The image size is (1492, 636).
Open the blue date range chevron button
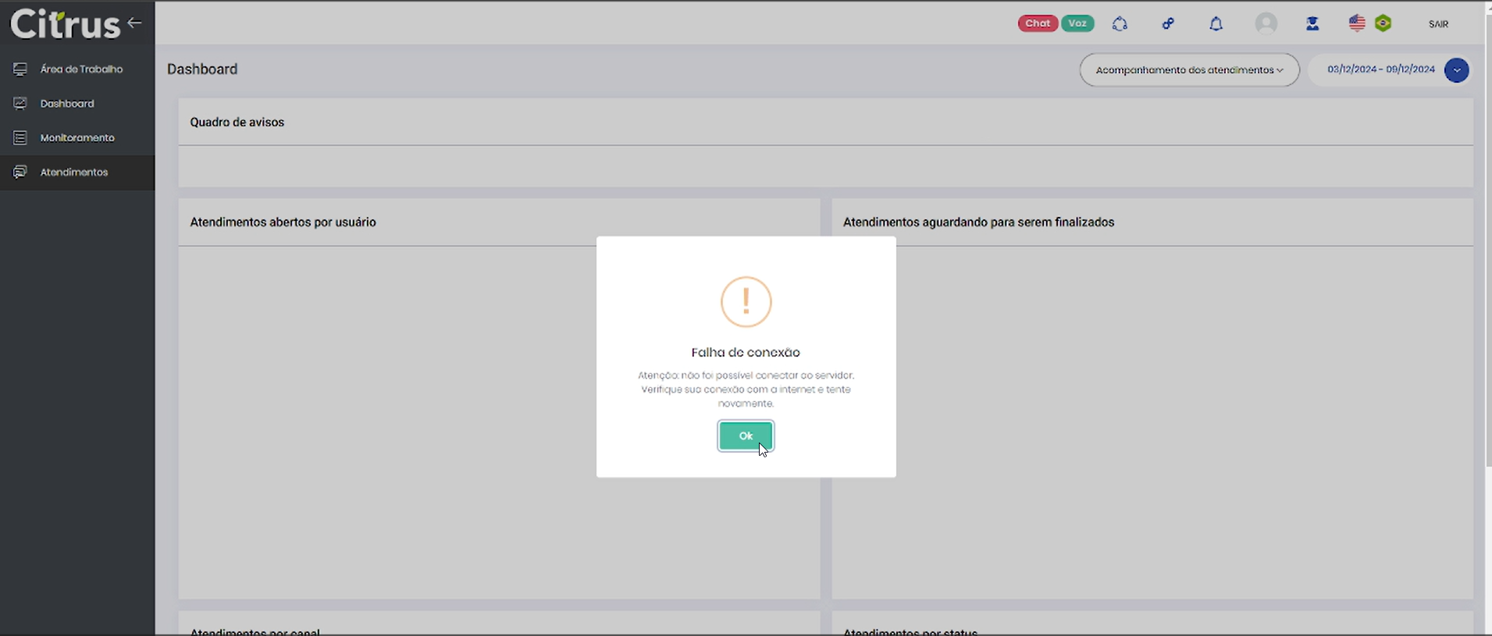(1456, 70)
